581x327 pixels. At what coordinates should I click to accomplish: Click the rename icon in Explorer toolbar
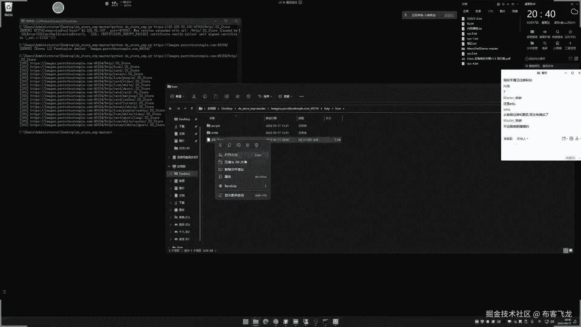pyautogui.click(x=227, y=96)
